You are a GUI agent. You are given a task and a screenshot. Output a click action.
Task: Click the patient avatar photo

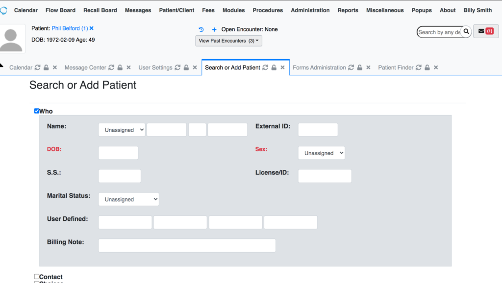12,39
